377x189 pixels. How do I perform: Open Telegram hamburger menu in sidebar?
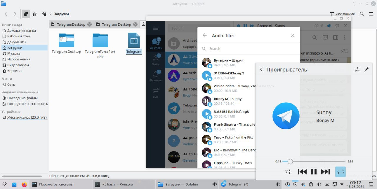(156, 28)
